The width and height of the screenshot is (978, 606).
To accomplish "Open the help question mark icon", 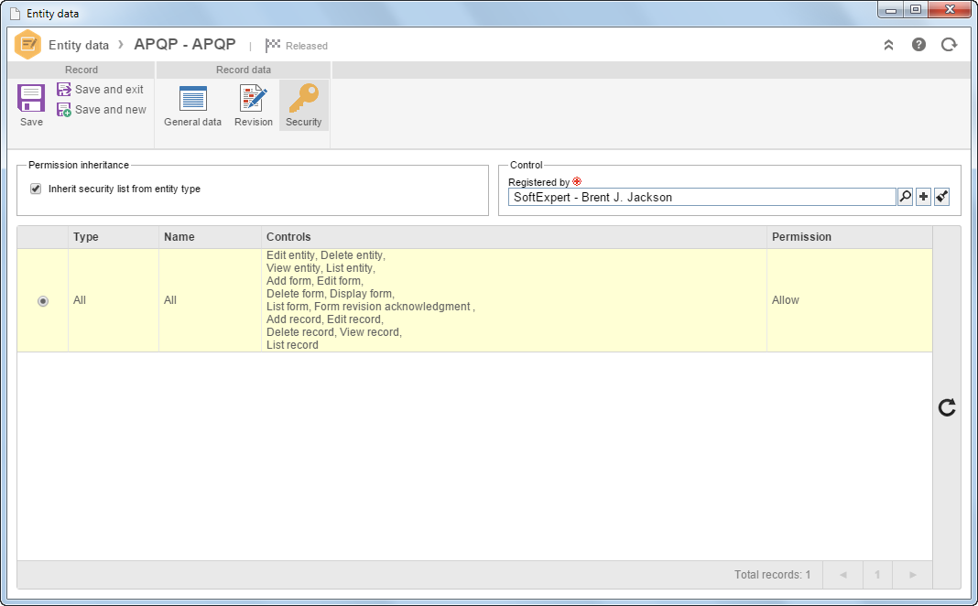I will pyautogui.click(x=918, y=45).
